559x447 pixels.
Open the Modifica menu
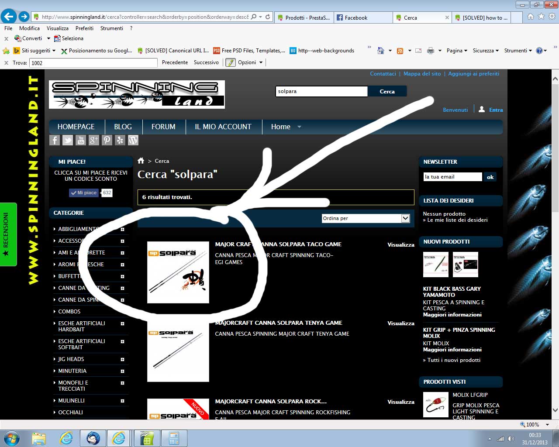(x=29, y=28)
